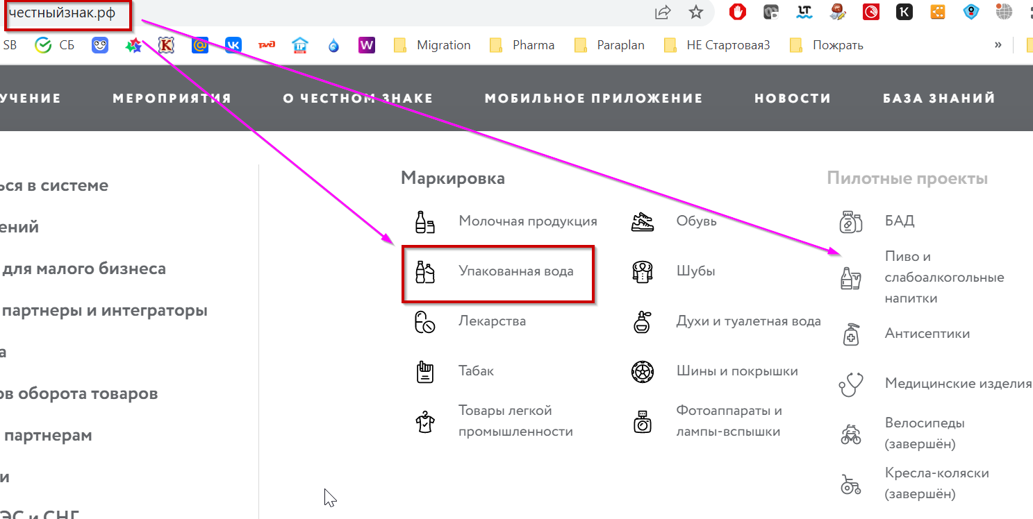
Task: Open the Упакованная вода link
Action: click(x=516, y=271)
